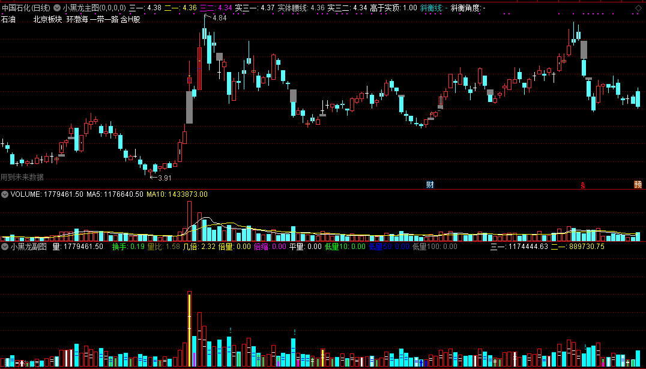The image size is (646, 369).
Task: Select the magenta 倍缩: 0.00 value
Action: point(270,247)
